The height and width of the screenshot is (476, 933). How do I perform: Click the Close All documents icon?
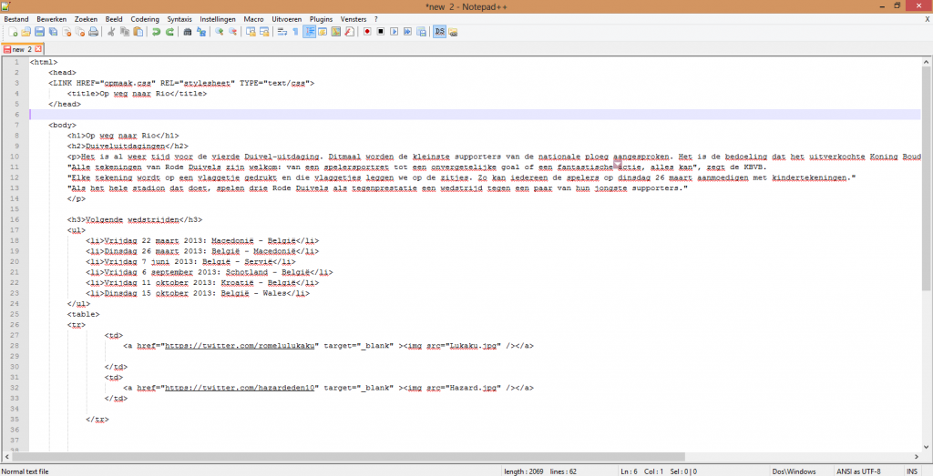(80, 32)
